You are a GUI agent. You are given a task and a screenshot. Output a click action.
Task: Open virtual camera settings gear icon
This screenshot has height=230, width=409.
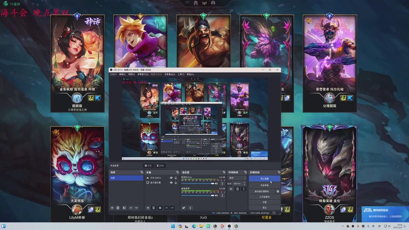(x=278, y=191)
